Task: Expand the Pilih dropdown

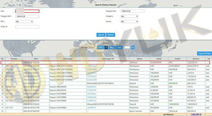Action: pyautogui.click(x=24, y=21)
